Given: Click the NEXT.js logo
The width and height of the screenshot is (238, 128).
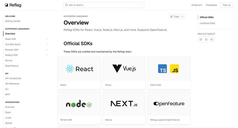Looking at the screenshot, I should (x=124, y=104).
